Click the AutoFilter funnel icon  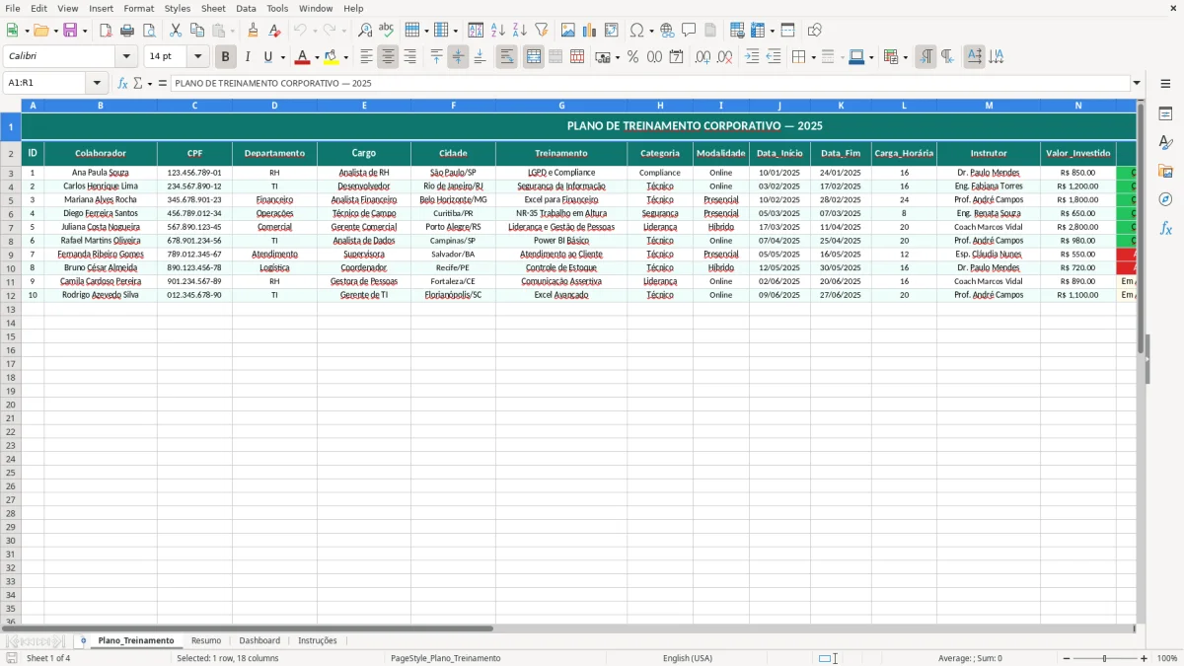tap(542, 31)
